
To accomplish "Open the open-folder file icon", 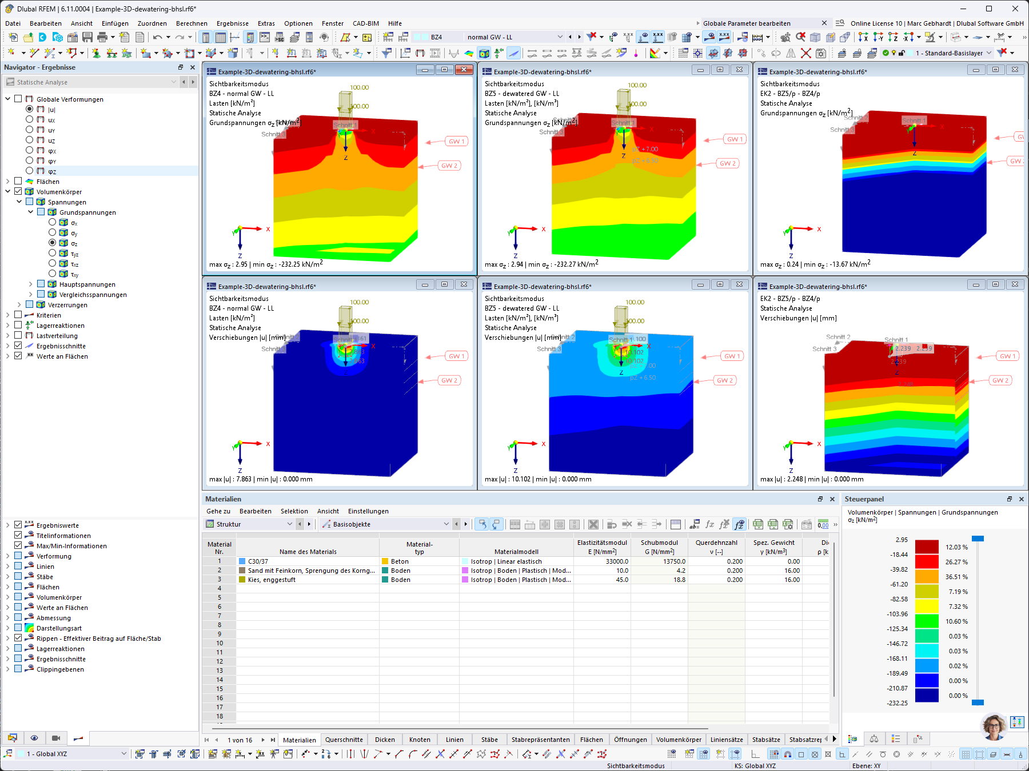I will point(27,37).
